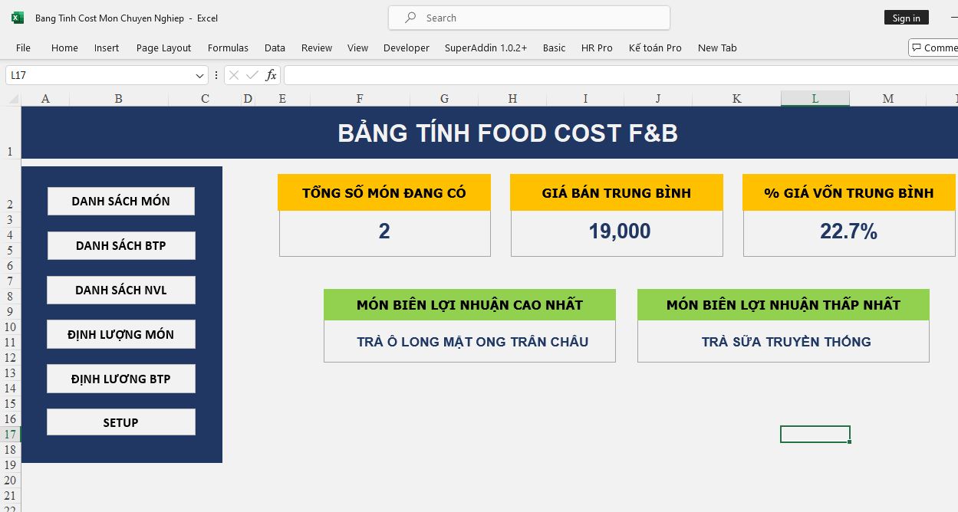The width and height of the screenshot is (958, 512).
Task: Open the ĐỊNH LƯỢNG MÓN sheet button
Action: point(121,334)
